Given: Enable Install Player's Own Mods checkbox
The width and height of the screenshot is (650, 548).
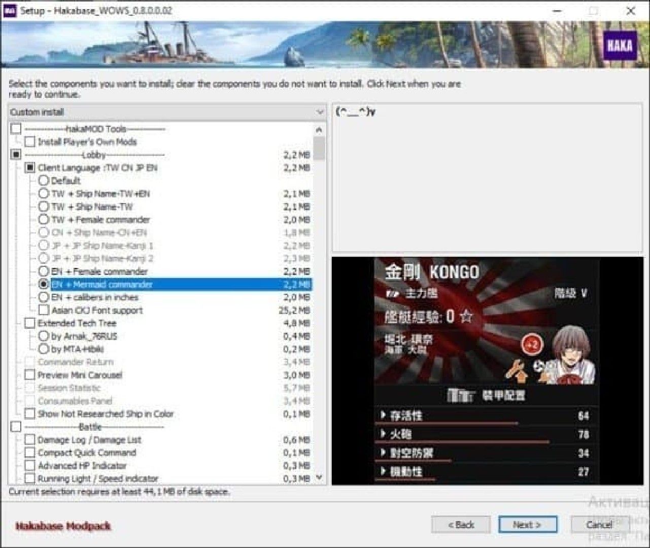Looking at the screenshot, I should [30, 142].
